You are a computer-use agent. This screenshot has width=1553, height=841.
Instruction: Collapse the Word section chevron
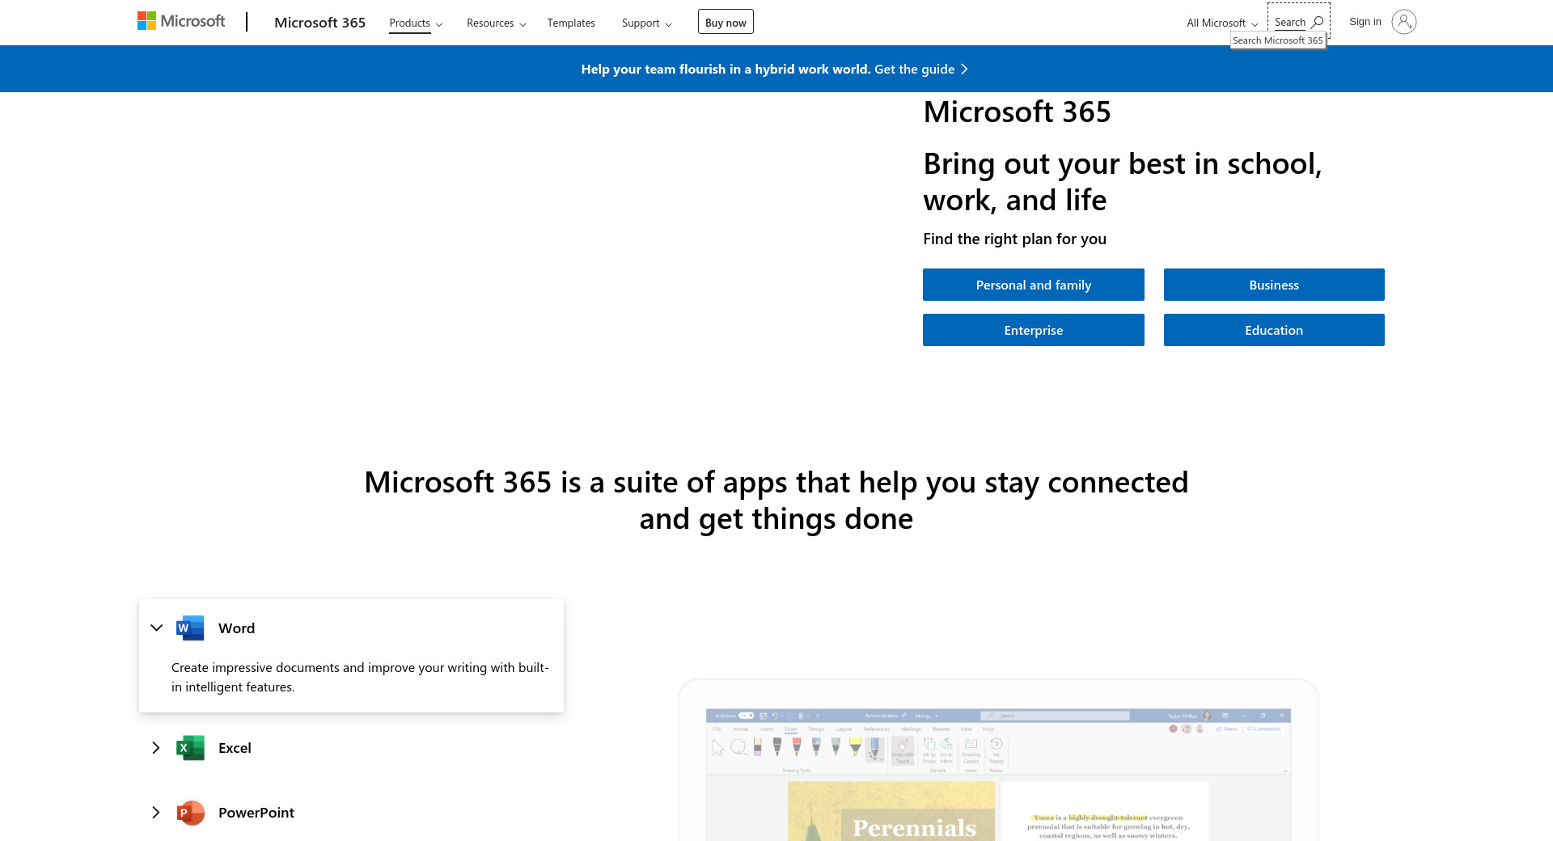click(157, 628)
